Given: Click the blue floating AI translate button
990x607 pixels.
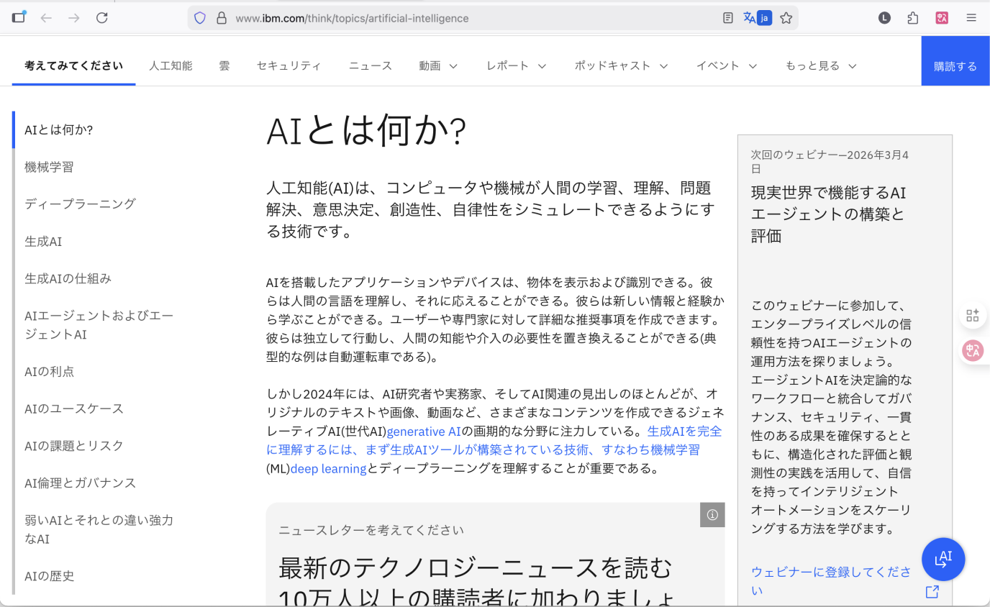Looking at the screenshot, I should [x=943, y=559].
